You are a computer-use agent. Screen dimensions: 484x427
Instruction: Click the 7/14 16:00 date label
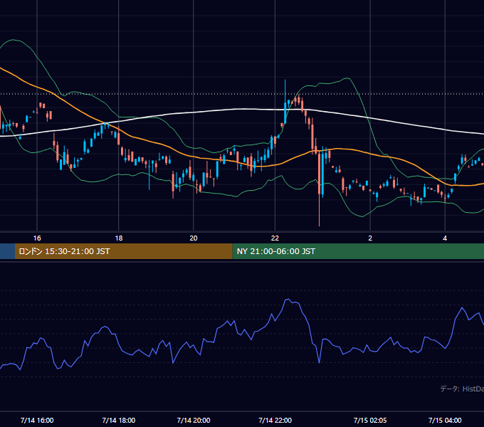[x=37, y=420]
